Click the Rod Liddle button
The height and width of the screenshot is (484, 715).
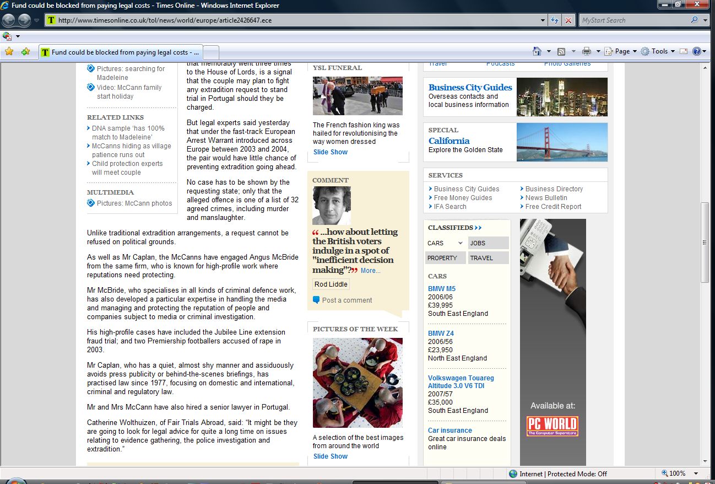[331, 284]
